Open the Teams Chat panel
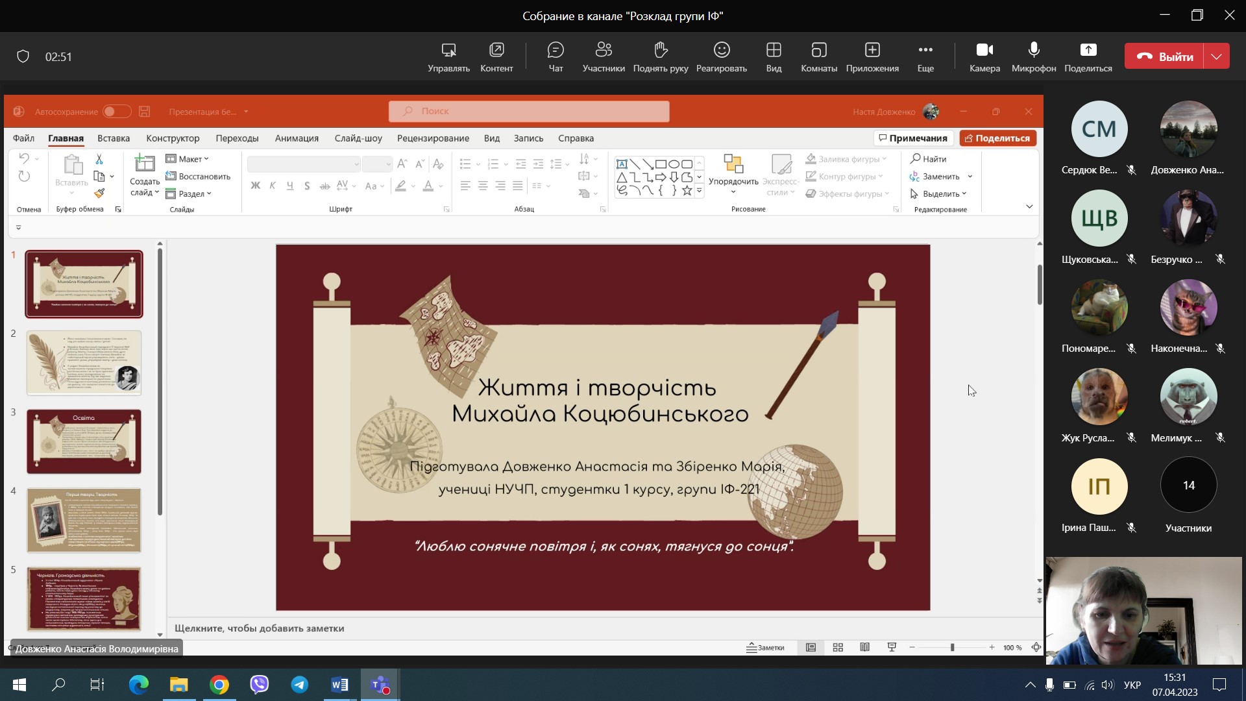Image resolution: width=1246 pixels, height=701 pixels. 556,50
